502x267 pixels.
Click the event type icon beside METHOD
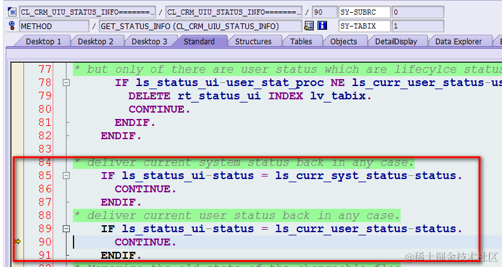pyautogui.click(x=12, y=25)
